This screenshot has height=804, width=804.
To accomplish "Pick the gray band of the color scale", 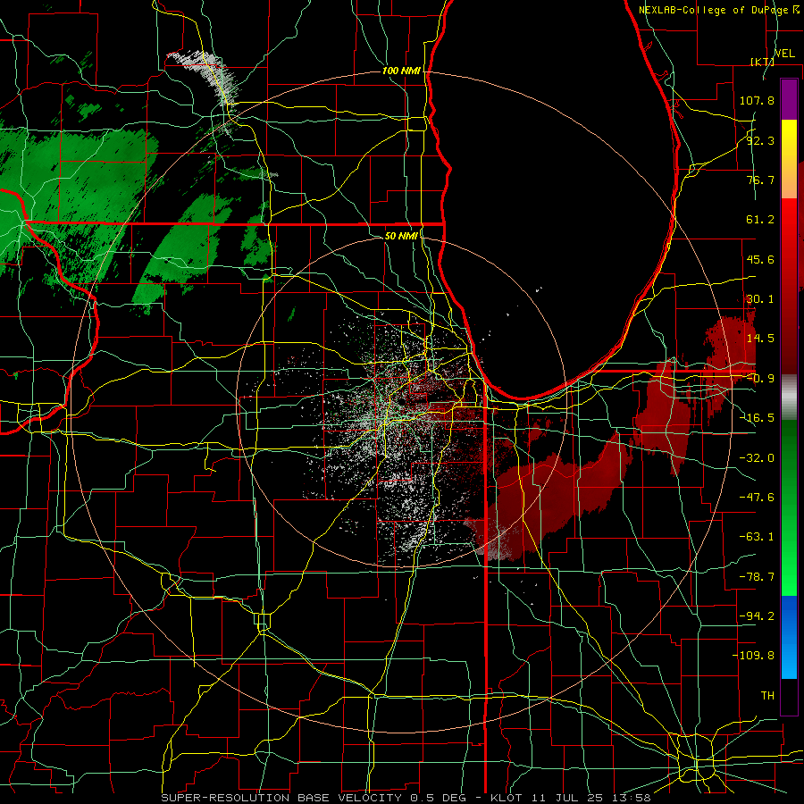I will tap(789, 398).
